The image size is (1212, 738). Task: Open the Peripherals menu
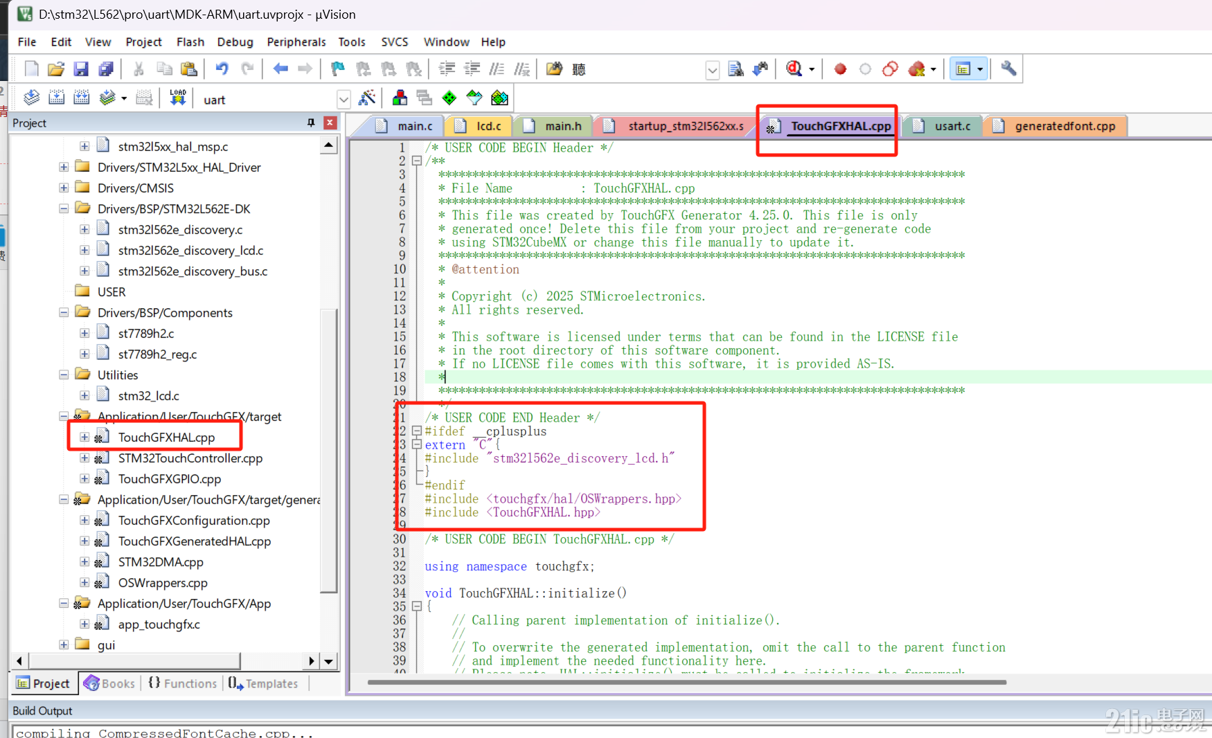point(296,42)
